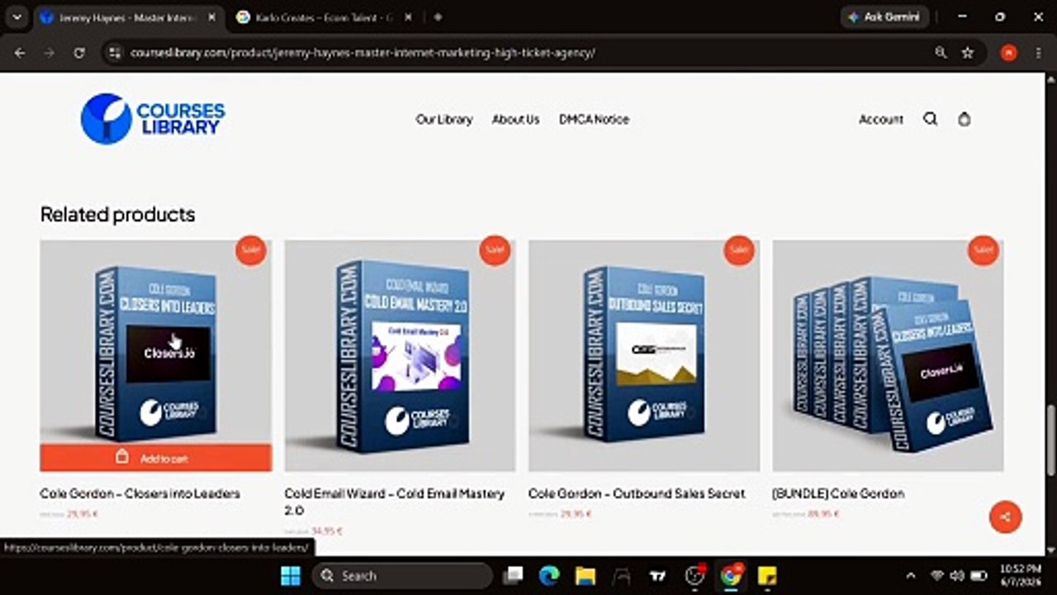The image size is (1057, 595).
Task: Click the zoom magnifier icon in address bar
Action: pyautogui.click(x=941, y=52)
